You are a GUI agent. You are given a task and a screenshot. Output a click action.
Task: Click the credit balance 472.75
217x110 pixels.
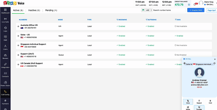click(x=179, y=5)
